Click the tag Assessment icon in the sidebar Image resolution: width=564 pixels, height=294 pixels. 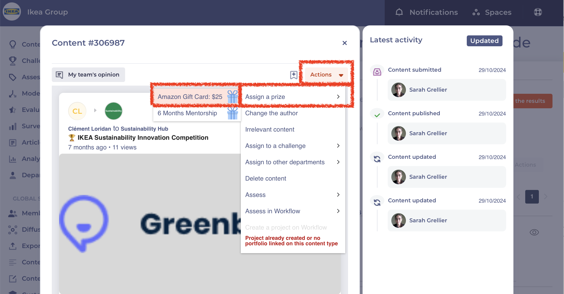click(x=13, y=77)
